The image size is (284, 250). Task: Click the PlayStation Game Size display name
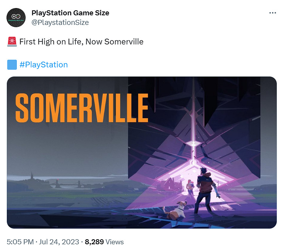[70, 13]
